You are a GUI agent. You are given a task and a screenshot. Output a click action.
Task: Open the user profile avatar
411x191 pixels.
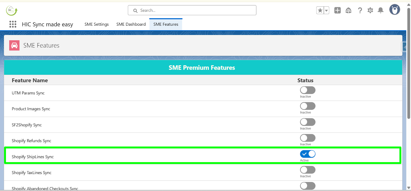coord(395,10)
